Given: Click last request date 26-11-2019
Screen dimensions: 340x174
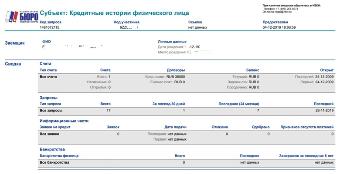Looking at the screenshot, I should [x=324, y=111].
